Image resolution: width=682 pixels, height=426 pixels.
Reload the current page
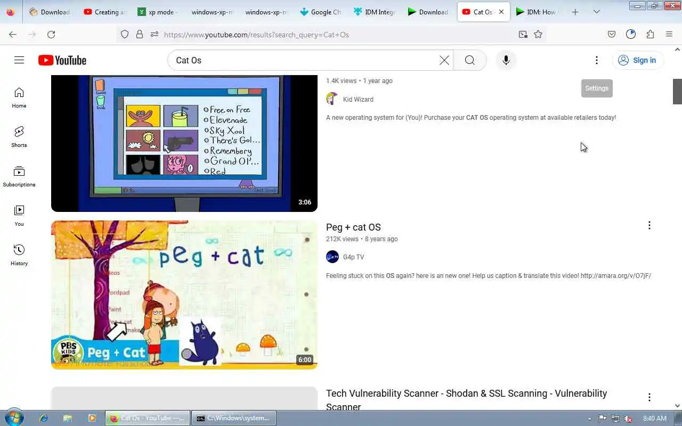(x=51, y=34)
